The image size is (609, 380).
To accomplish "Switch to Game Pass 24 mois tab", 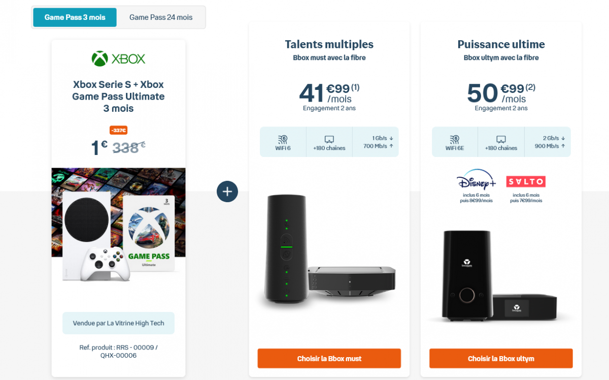I will (161, 17).
